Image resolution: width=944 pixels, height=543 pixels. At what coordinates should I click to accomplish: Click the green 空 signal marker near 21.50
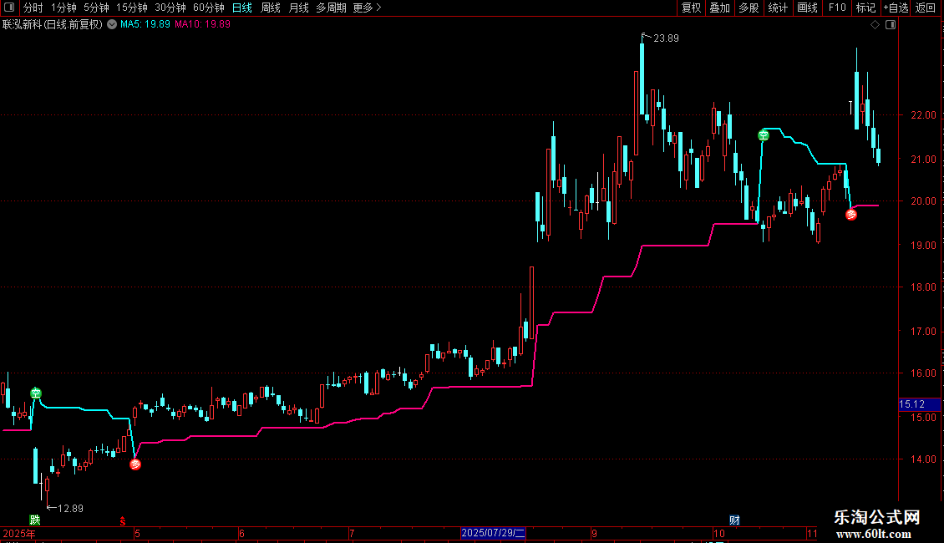tap(764, 135)
